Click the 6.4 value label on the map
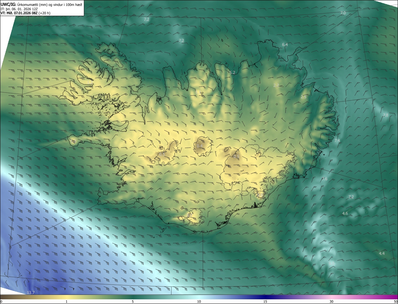Viewport: 398px width, 304px height. [x=285, y=45]
